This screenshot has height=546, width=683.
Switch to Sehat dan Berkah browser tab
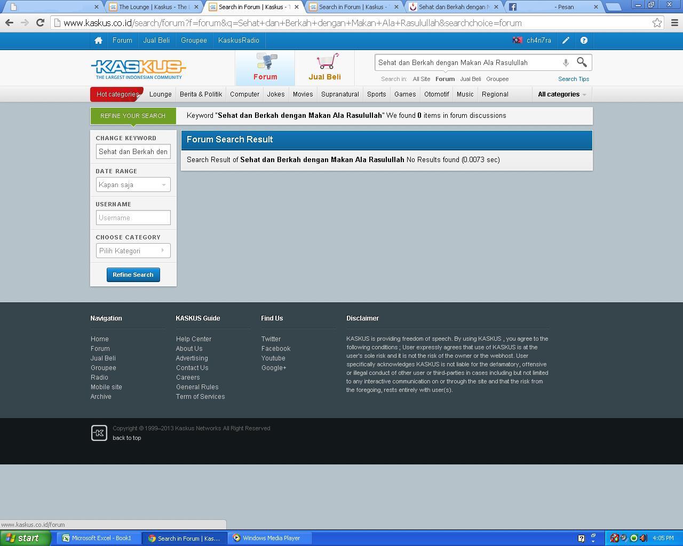tap(454, 7)
